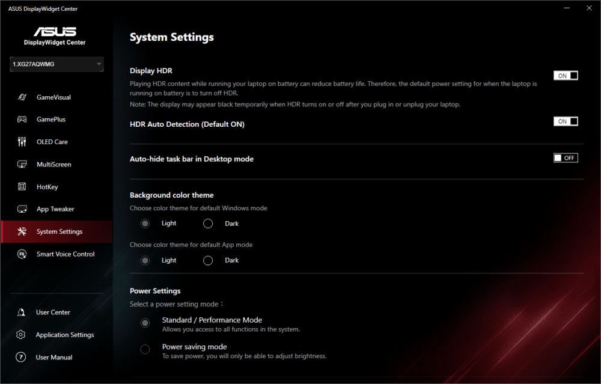The height and width of the screenshot is (384, 601).
Task: Click the Smart Voice Control icon
Action: [22, 254]
